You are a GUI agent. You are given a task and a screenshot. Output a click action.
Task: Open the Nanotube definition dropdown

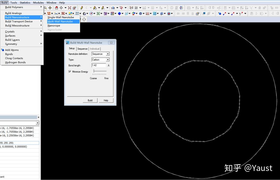tap(108, 54)
